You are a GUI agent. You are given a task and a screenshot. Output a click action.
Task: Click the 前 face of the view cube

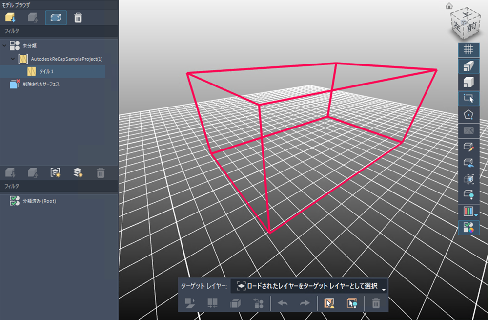[472, 27]
